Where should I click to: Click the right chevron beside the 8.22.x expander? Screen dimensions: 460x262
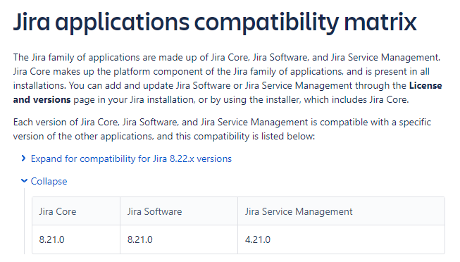pyautogui.click(x=24, y=158)
